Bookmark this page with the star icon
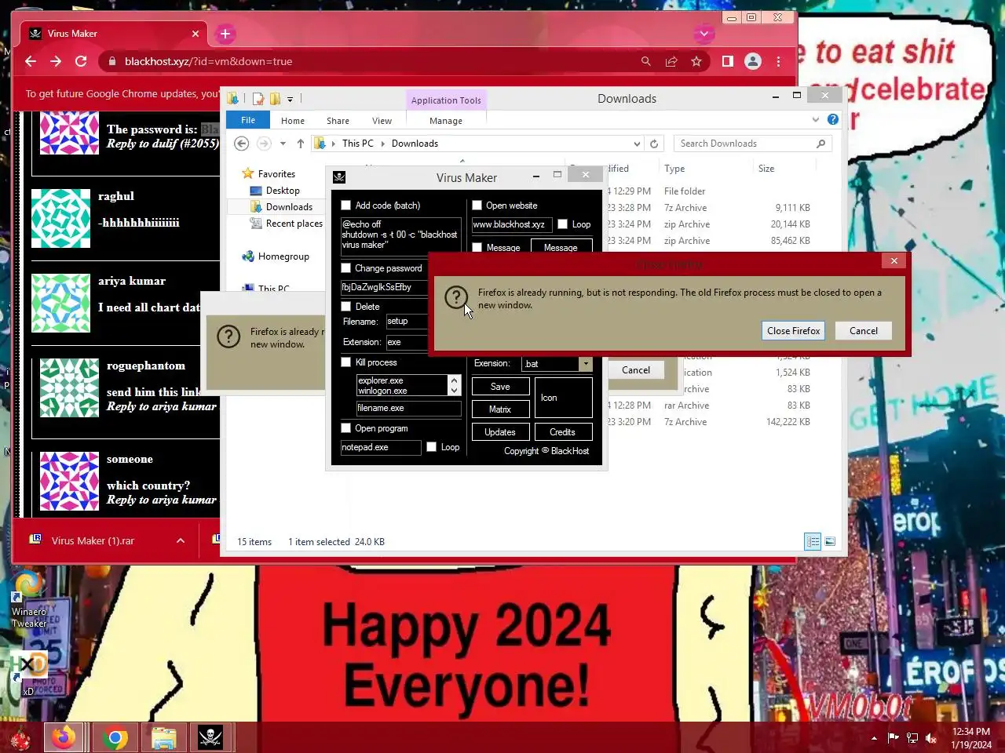 (696, 61)
